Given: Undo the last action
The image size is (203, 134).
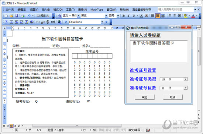Looking at the screenshot, I should coord(29,16).
